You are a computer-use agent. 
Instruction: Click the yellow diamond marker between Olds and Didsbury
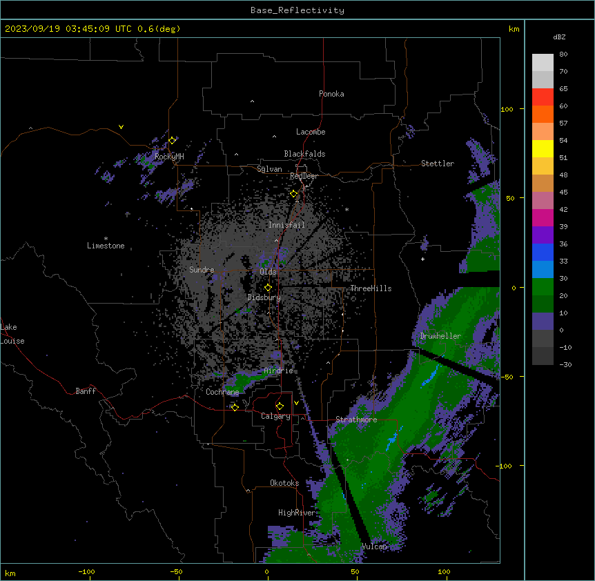point(268,287)
